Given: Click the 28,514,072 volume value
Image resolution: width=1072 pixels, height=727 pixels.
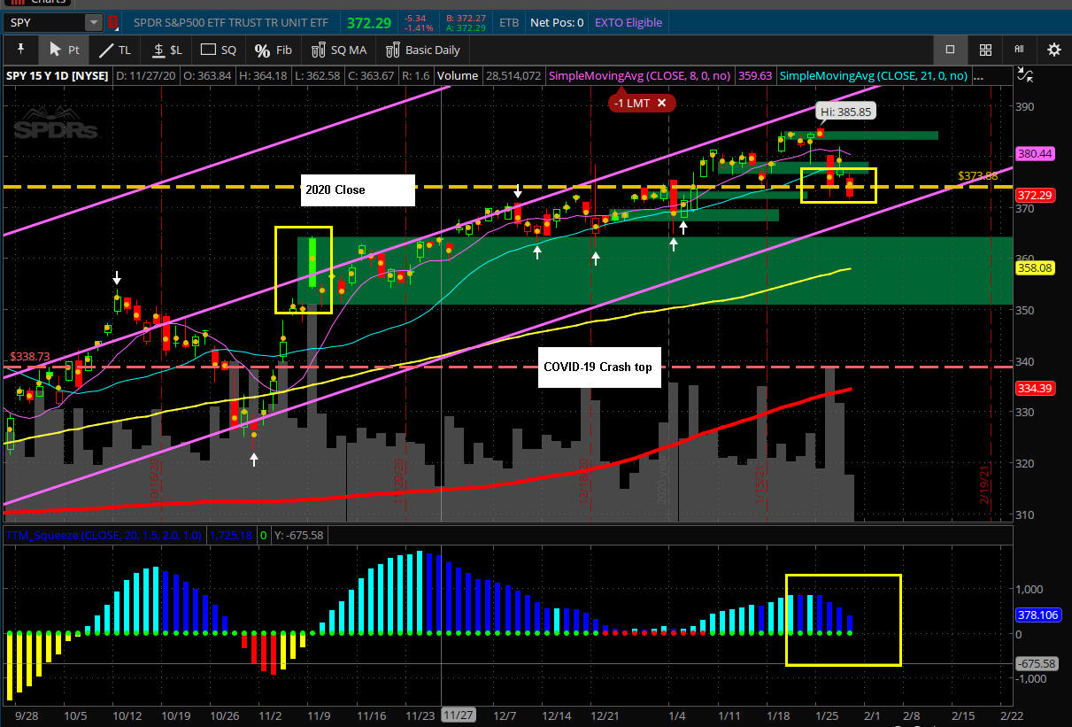Looking at the screenshot, I should [512, 76].
